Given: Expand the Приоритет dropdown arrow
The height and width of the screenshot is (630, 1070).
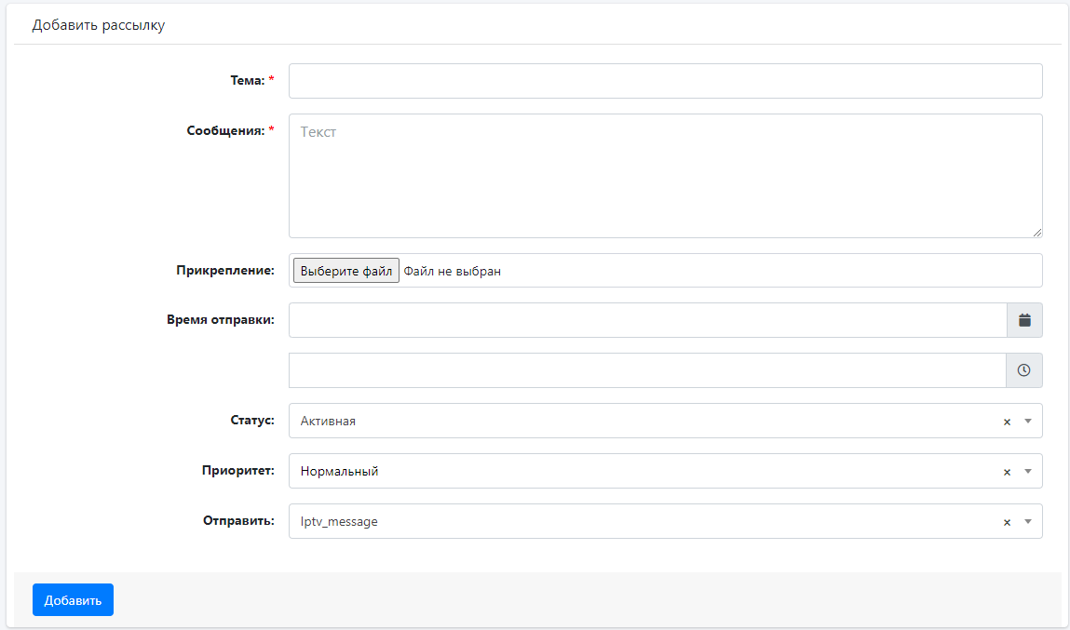Looking at the screenshot, I should pos(1028,471).
